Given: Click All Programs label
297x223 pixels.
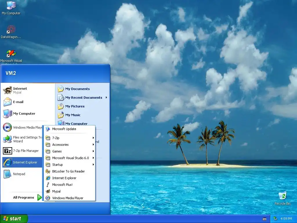Looking at the screenshot, I should tap(23, 197).
